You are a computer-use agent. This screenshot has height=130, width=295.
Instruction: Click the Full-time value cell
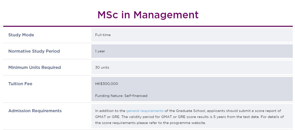point(192,35)
